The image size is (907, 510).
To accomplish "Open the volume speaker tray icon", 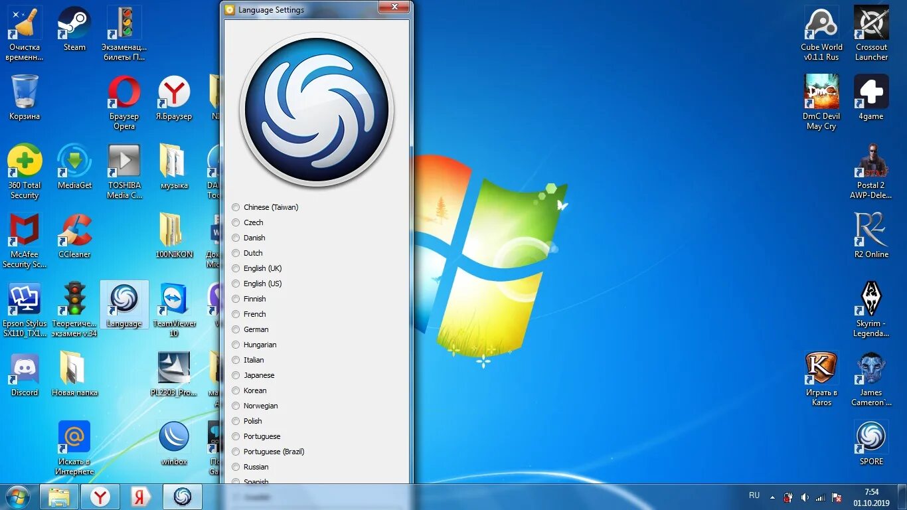I will pyautogui.click(x=805, y=497).
